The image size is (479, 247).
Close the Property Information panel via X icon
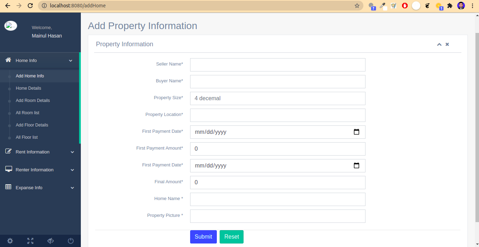pos(447,44)
